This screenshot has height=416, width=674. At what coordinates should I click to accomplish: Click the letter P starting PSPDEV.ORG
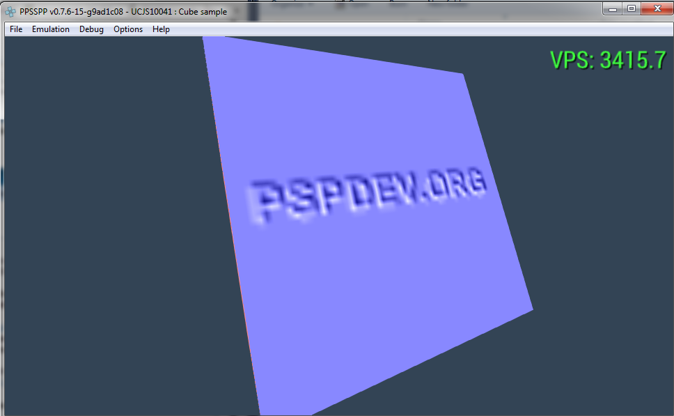(260, 203)
